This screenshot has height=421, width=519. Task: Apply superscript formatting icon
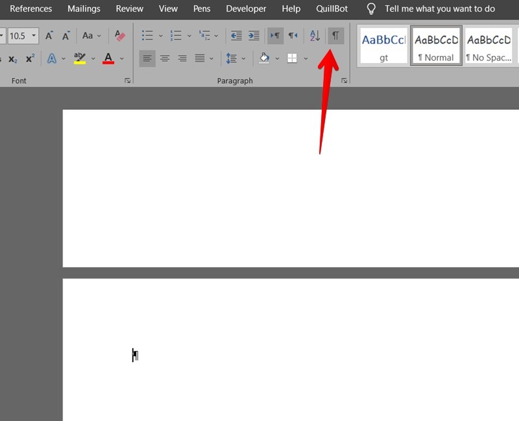click(x=29, y=58)
